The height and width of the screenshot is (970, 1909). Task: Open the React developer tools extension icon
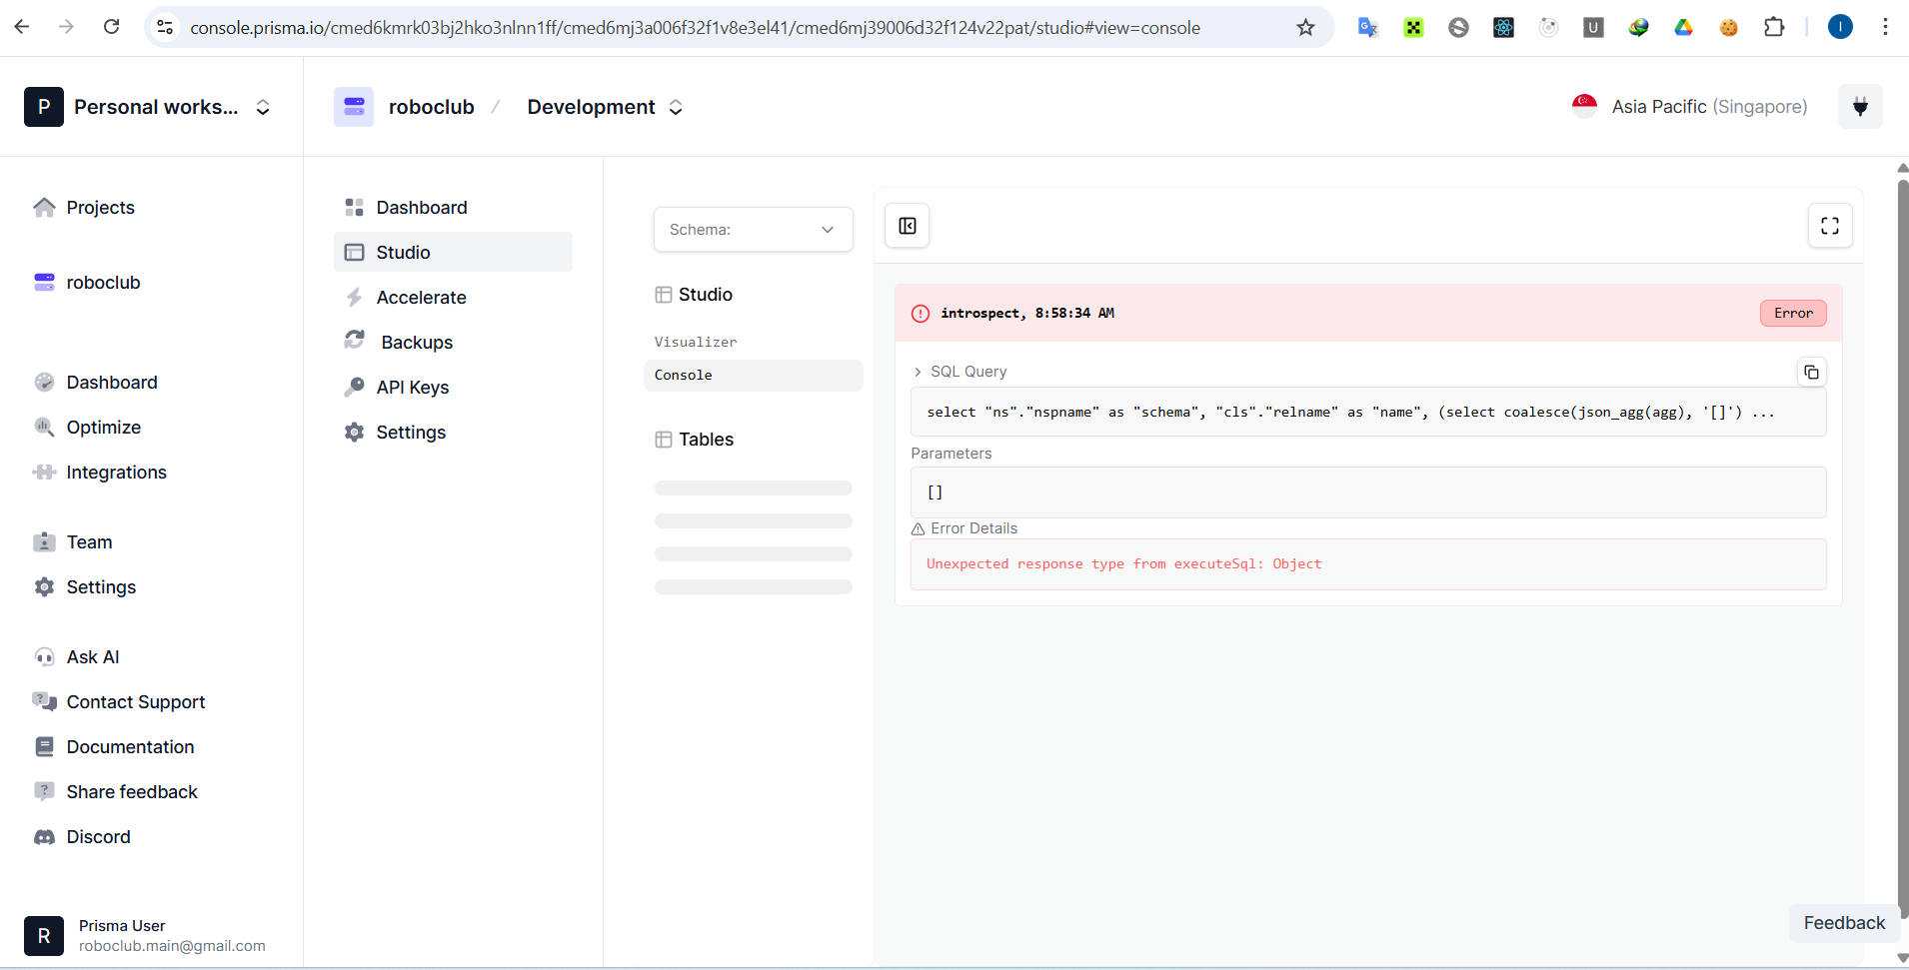pos(1503,27)
